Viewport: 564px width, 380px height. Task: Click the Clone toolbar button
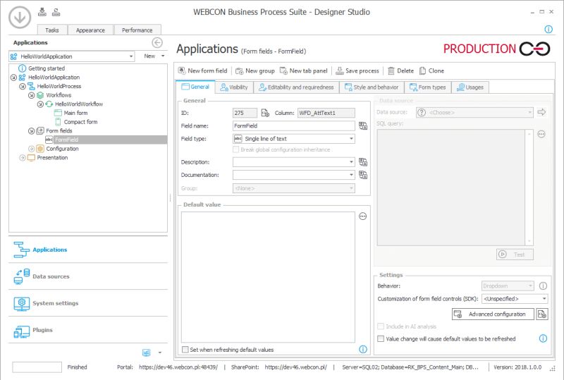pyautogui.click(x=431, y=71)
